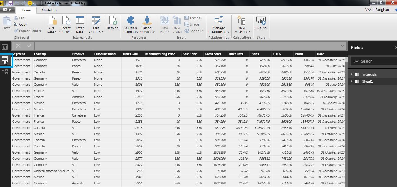Switch to Data view in left sidebar
Screen dimensions: 397x187
[5, 60]
